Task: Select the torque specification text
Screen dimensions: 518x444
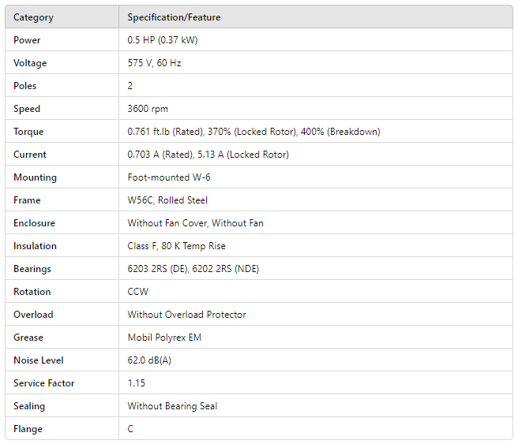Action: pos(253,132)
